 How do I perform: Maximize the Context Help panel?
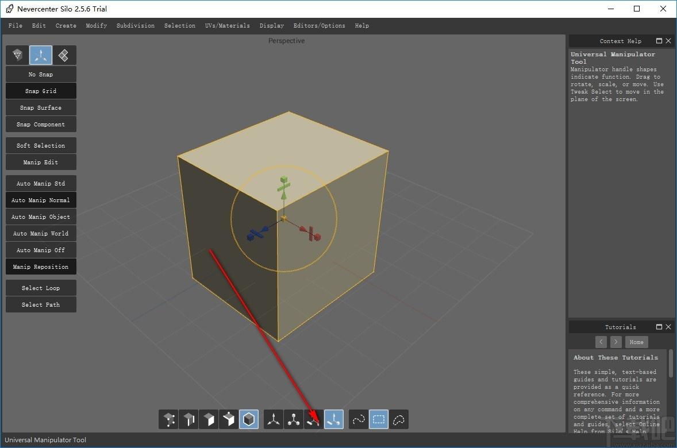[x=659, y=41]
